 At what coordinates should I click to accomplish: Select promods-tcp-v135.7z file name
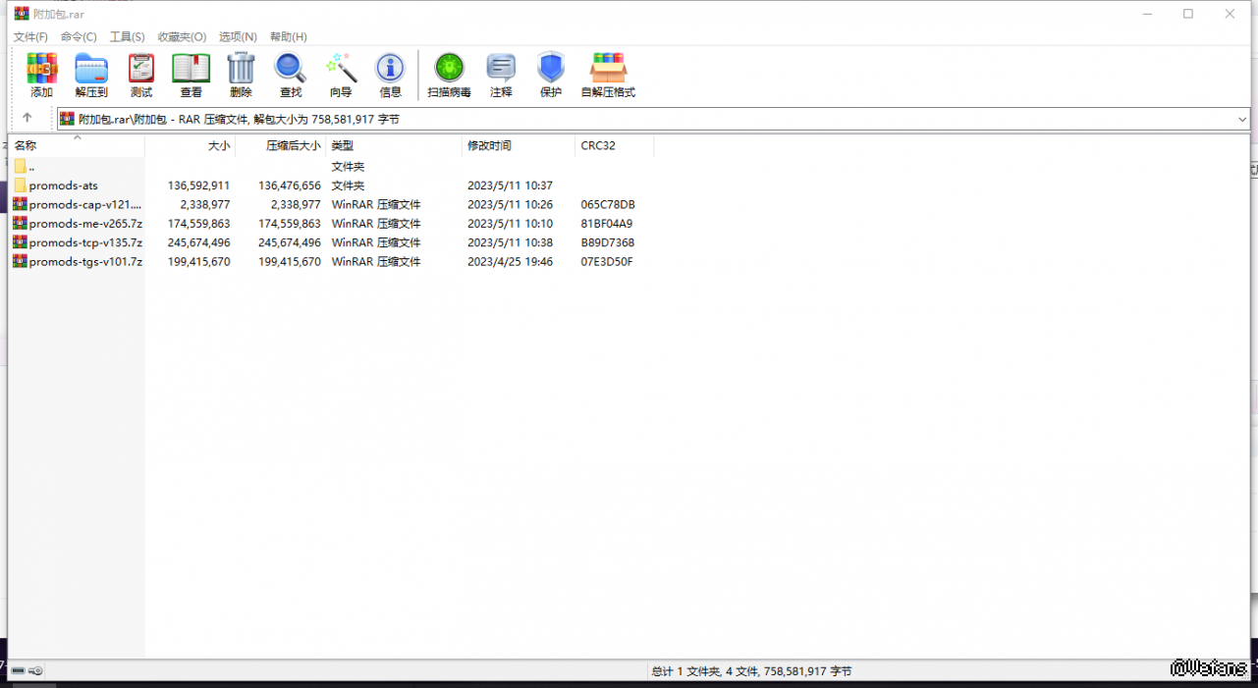pos(85,242)
